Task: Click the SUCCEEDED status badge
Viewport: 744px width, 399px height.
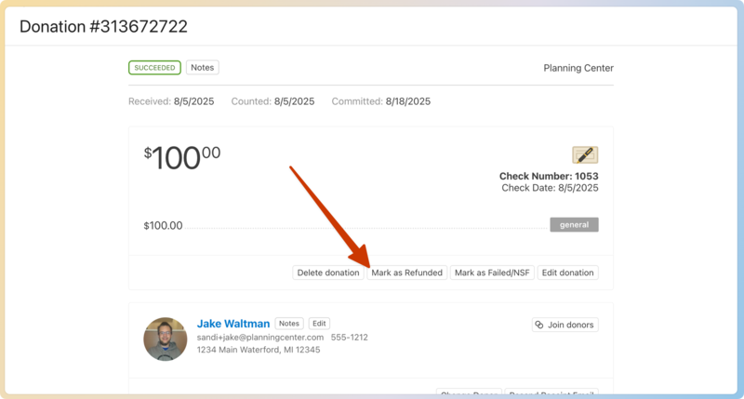Action: 154,68
